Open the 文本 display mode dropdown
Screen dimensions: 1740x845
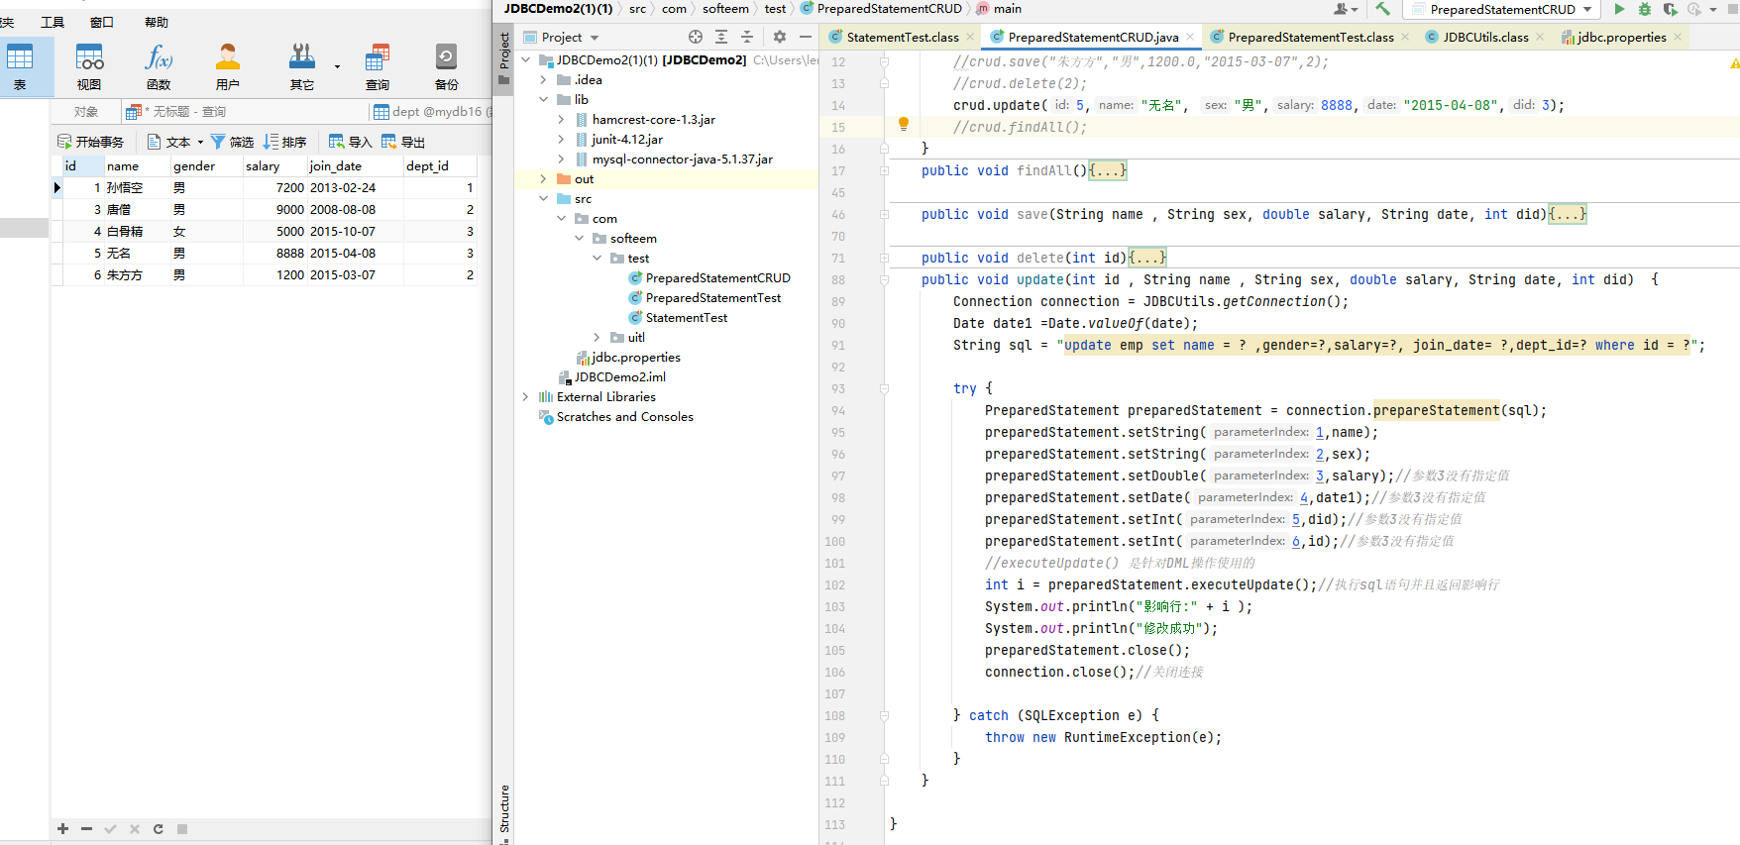click(175, 143)
